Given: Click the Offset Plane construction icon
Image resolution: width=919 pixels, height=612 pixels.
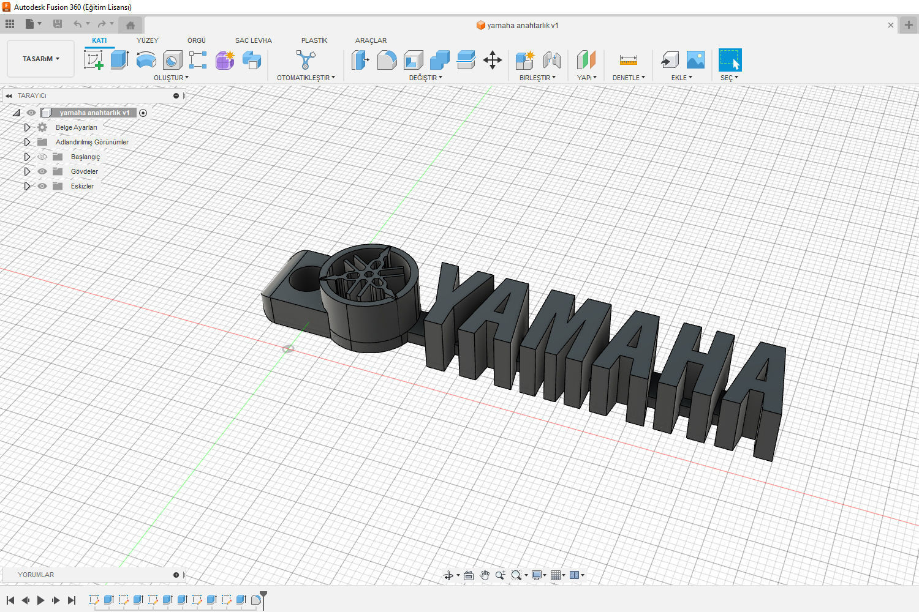Looking at the screenshot, I should point(586,60).
